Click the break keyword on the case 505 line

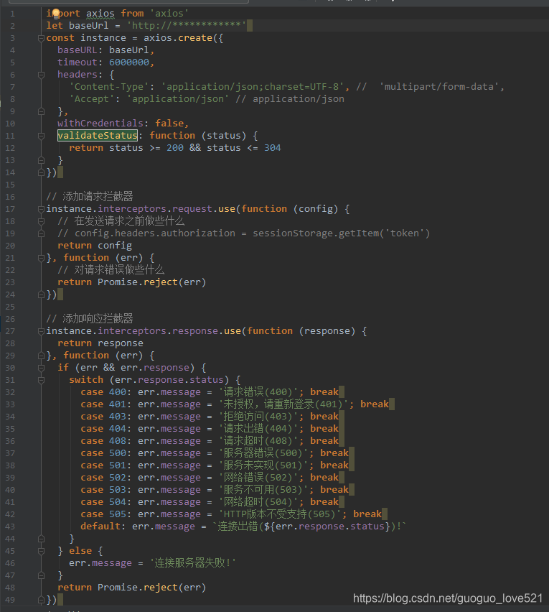tap(367, 514)
